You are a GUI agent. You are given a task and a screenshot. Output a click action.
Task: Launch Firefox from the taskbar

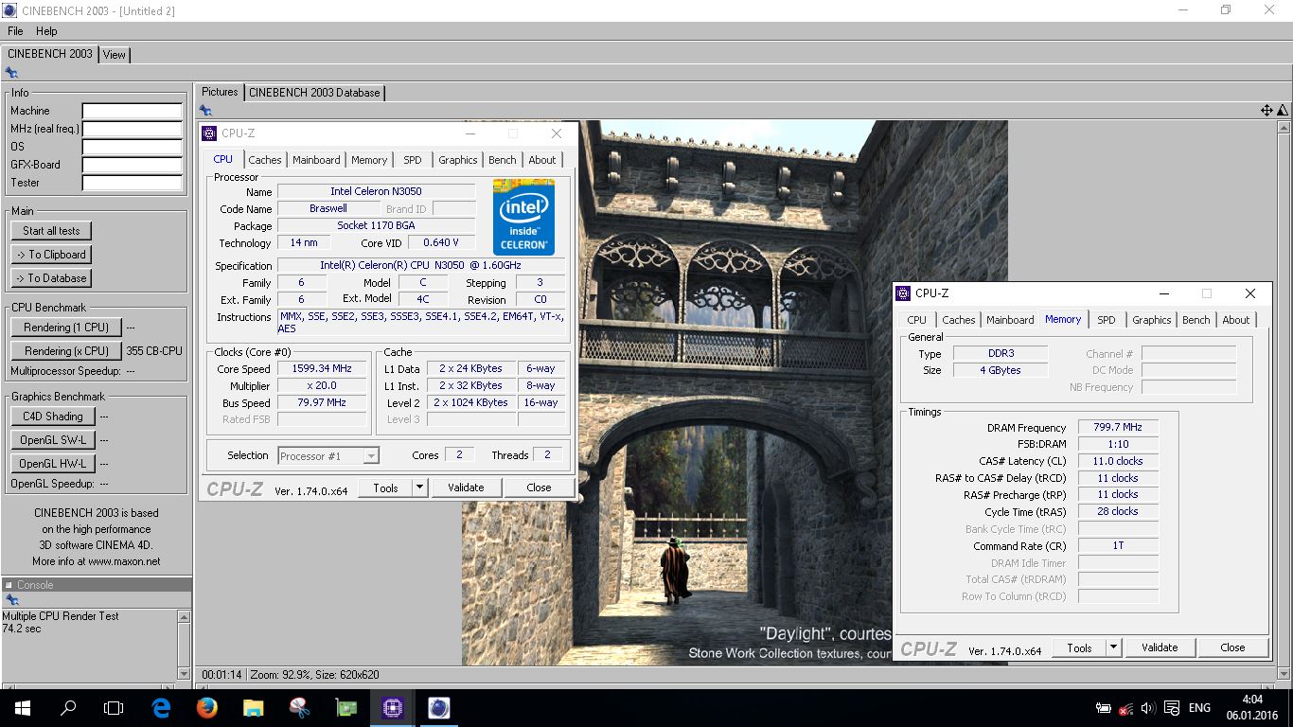207,707
